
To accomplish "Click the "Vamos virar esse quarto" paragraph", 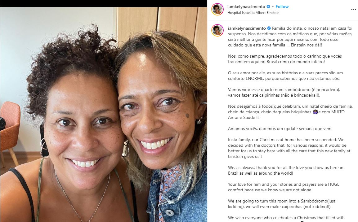I will click(284, 92).
